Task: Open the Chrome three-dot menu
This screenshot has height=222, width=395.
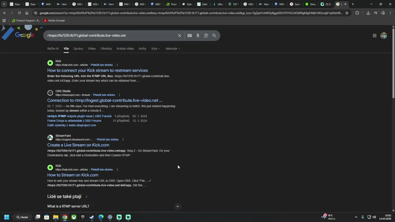Action: (x=390, y=13)
